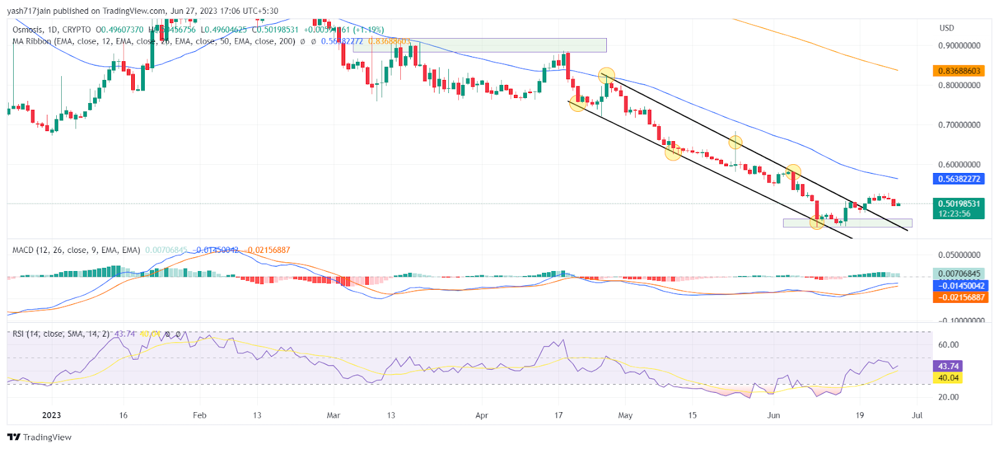
Task: Select the RSI (14, close, SMA, 14, 2) legend
Action: pos(61,333)
